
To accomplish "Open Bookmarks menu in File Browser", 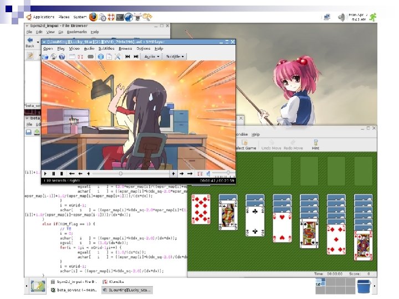I will 77,32.
